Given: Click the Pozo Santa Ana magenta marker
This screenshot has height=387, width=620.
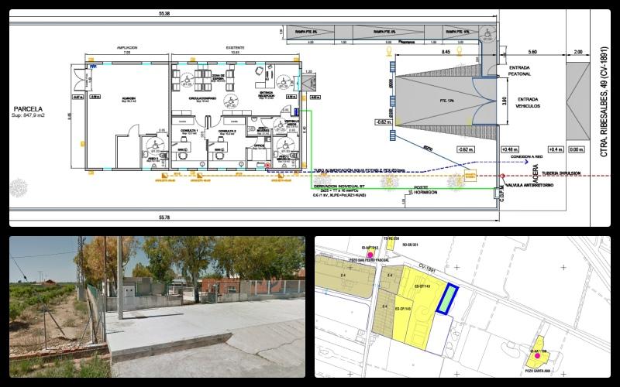Looking at the screenshot, I should click(537, 356).
